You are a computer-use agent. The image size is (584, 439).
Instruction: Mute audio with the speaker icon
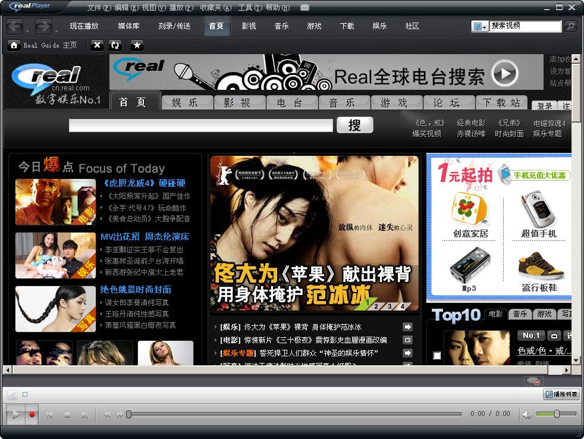click(527, 415)
